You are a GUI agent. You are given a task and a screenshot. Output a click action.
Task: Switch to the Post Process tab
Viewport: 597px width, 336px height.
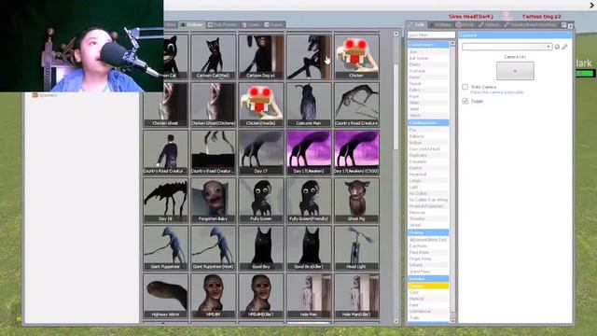click(222, 25)
